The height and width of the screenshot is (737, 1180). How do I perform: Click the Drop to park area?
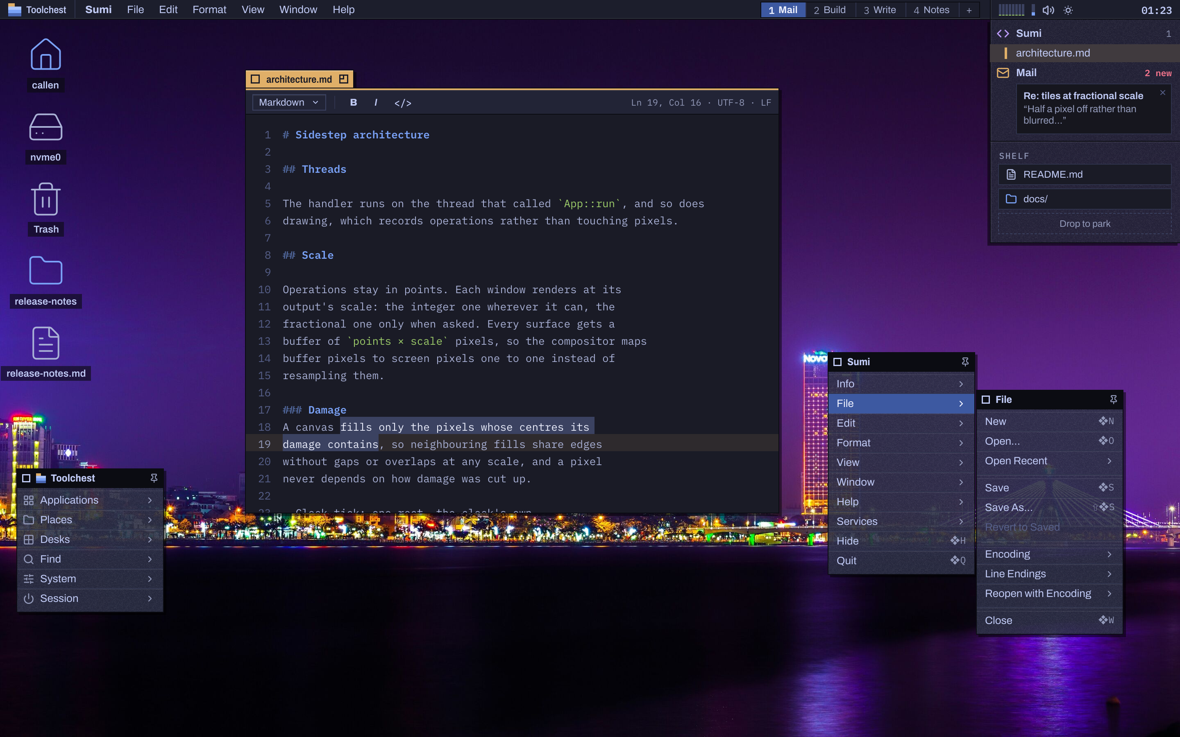[1085, 224]
